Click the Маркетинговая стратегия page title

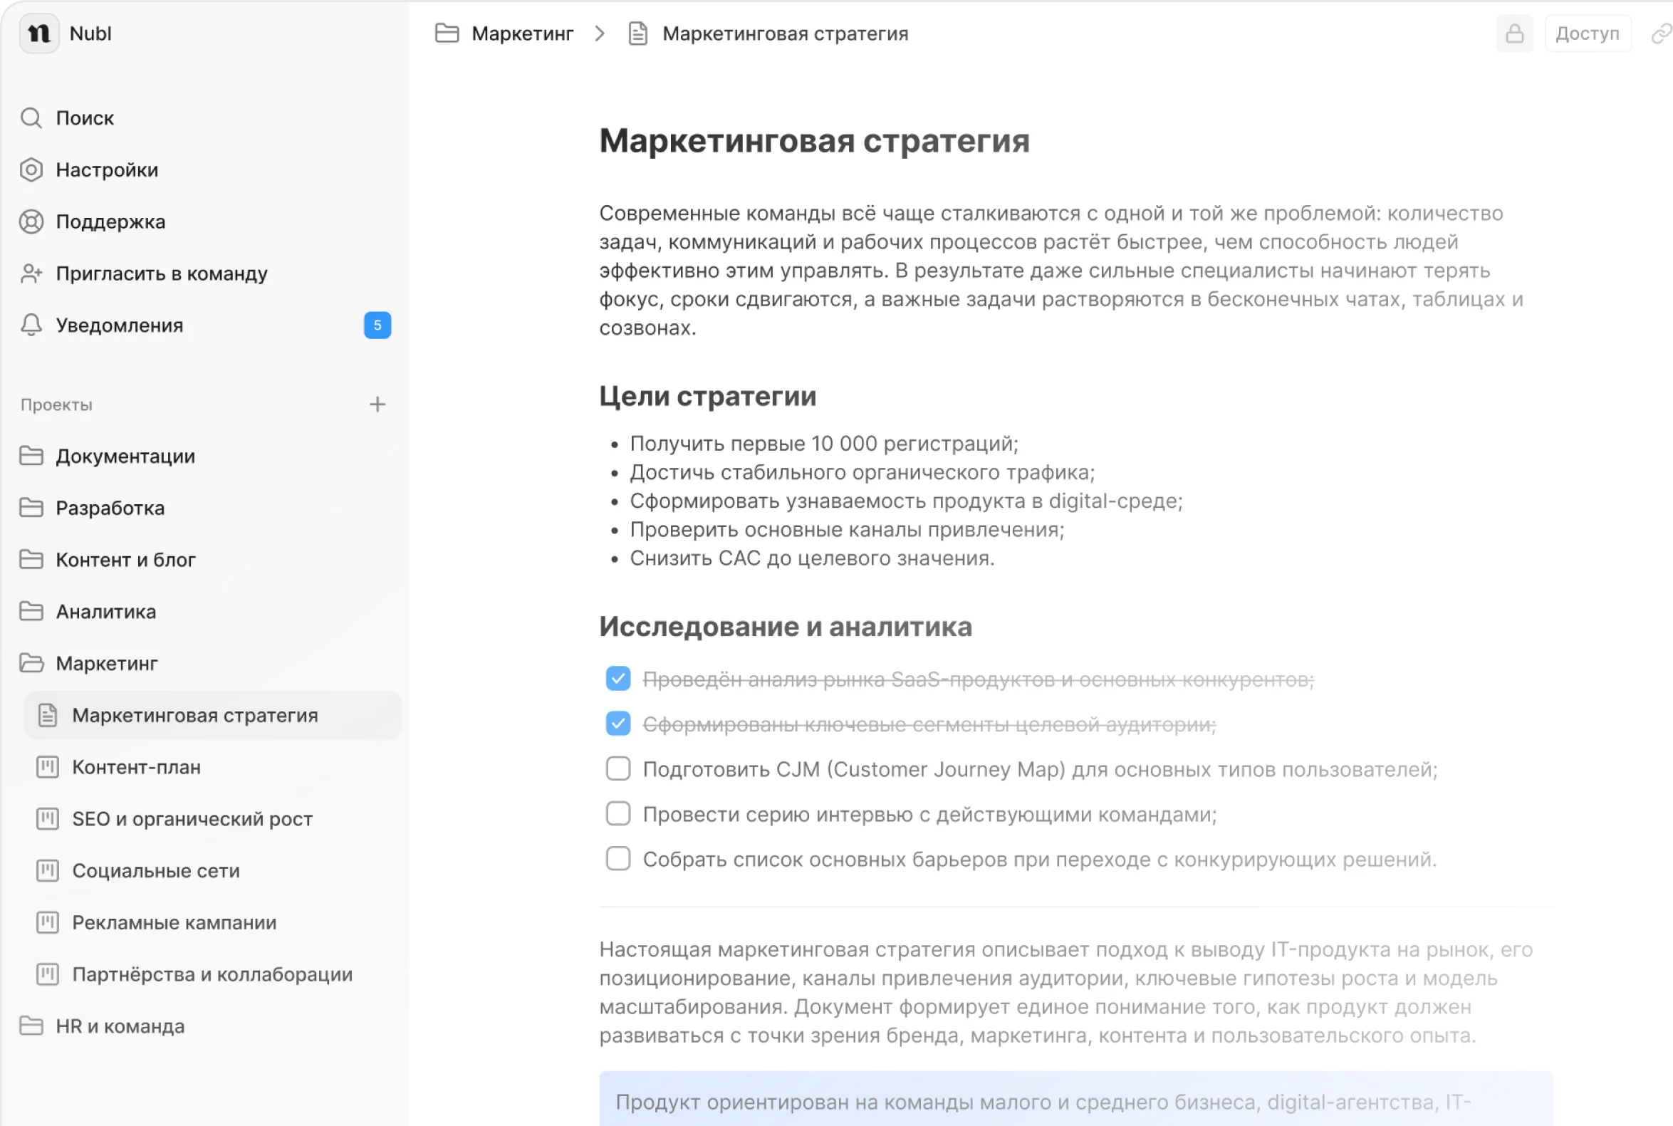(x=814, y=141)
